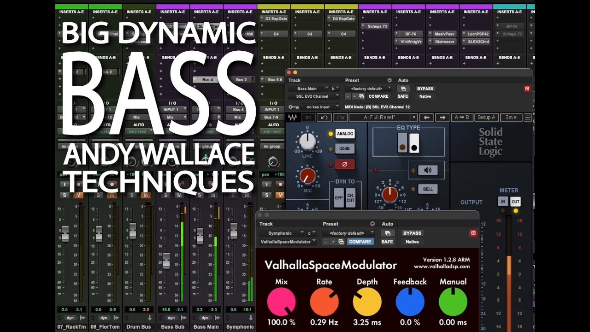This screenshot has width=590, height=332.
Task: Open the LxcnPSP42 insert
Action: [x=476, y=34]
